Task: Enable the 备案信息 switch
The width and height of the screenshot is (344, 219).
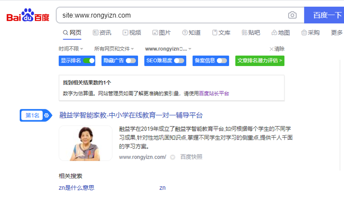Action: tap(222, 60)
